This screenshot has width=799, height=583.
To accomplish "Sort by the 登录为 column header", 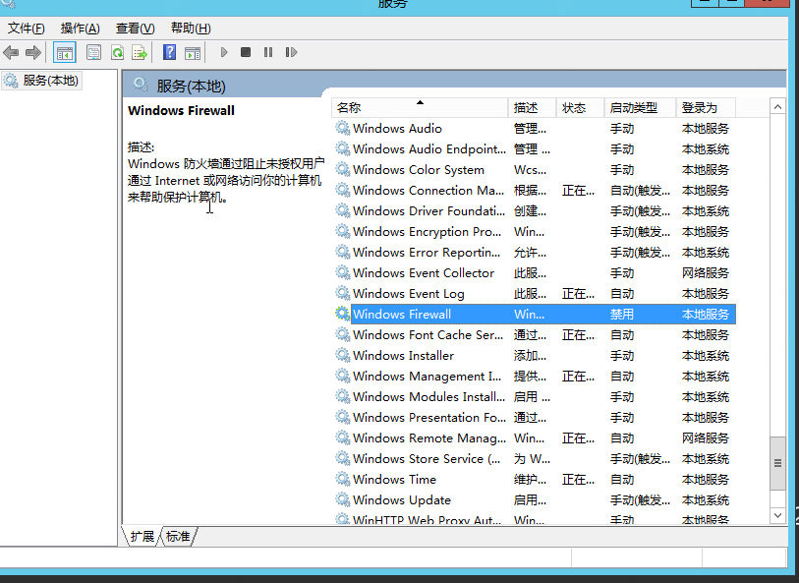I will tap(706, 108).
